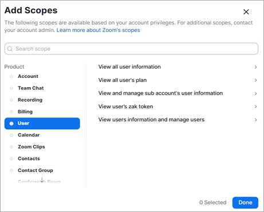Click the down arrow under Contact Group
The width and height of the screenshot is (264, 212).
click(42, 180)
